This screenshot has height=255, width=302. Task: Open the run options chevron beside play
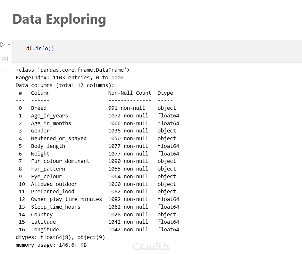coord(9,44)
